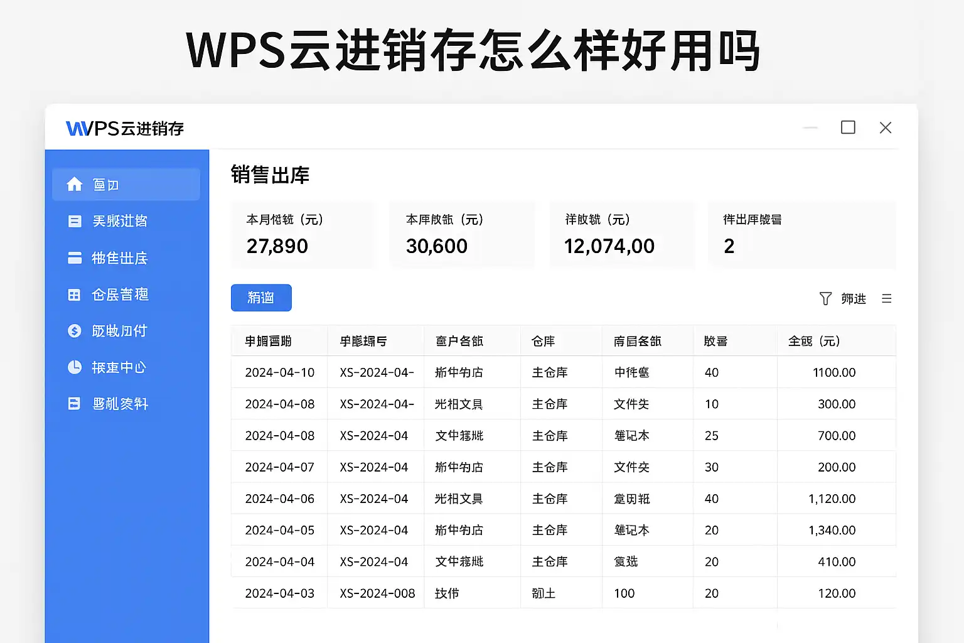Select the sidebar icon directly below the home icon

[75, 221]
